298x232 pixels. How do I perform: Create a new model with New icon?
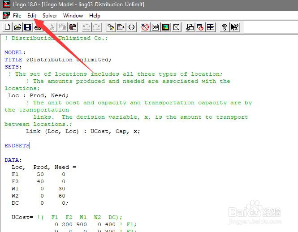coord(8,27)
